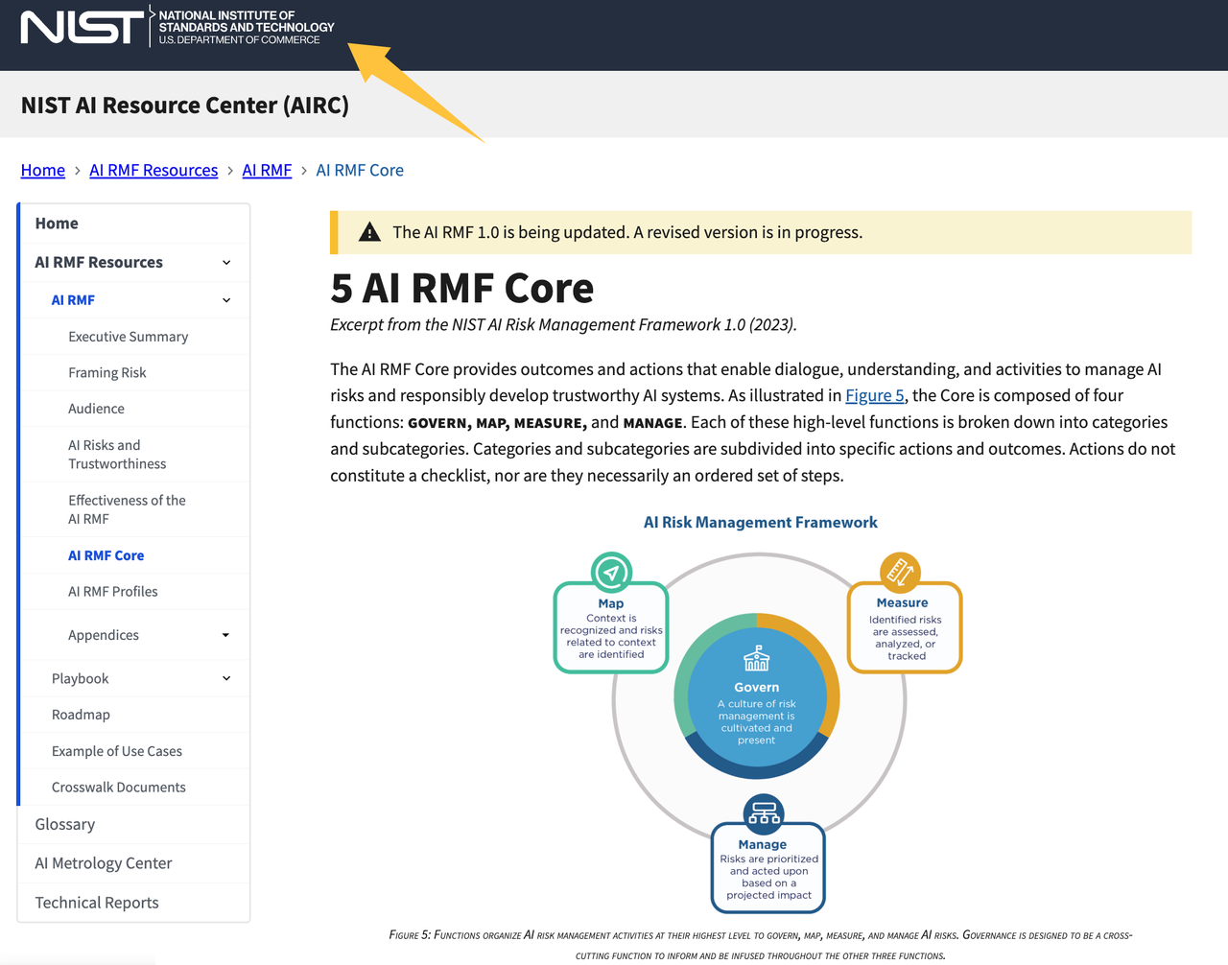Select AI RMF Core sidebar item
This screenshot has width=1228, height=965.
[106, 555]
